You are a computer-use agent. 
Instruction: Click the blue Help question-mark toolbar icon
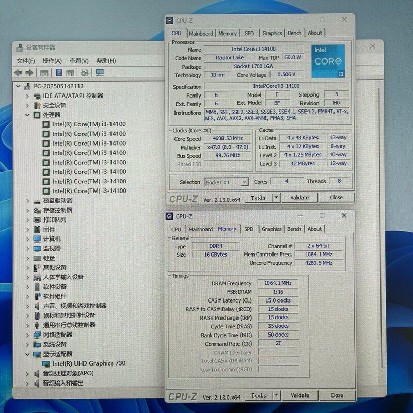click(x=59, y=72)
